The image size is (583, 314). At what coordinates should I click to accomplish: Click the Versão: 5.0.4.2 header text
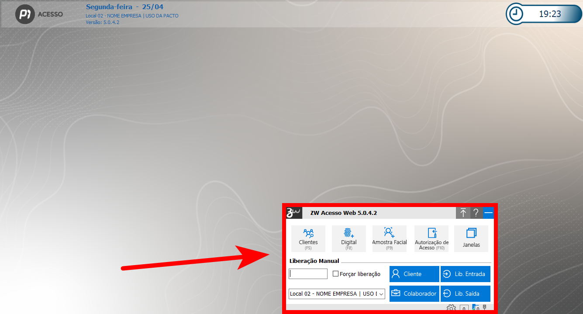point(103,22)
